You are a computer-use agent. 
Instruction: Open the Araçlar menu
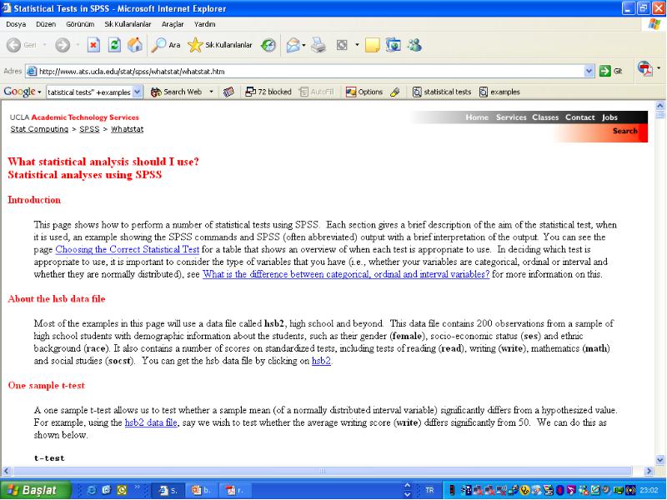(x=173, y=24)
